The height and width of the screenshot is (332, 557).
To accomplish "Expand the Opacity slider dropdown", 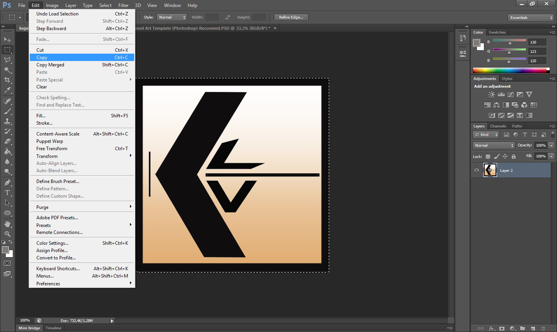I will coord(552,146).
